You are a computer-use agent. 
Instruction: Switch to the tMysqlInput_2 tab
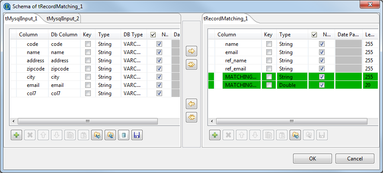pyautogui.click(x=63, y=19)
